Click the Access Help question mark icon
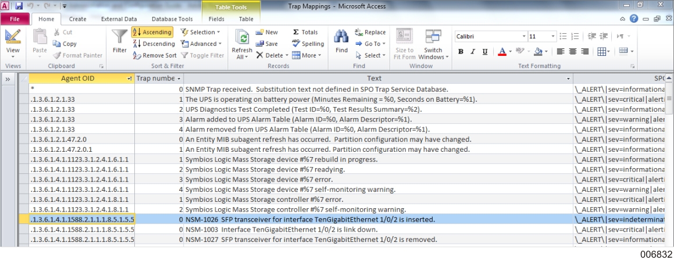Image resolution: width=674 pixels, height=260 pixels. click(634, 19)
